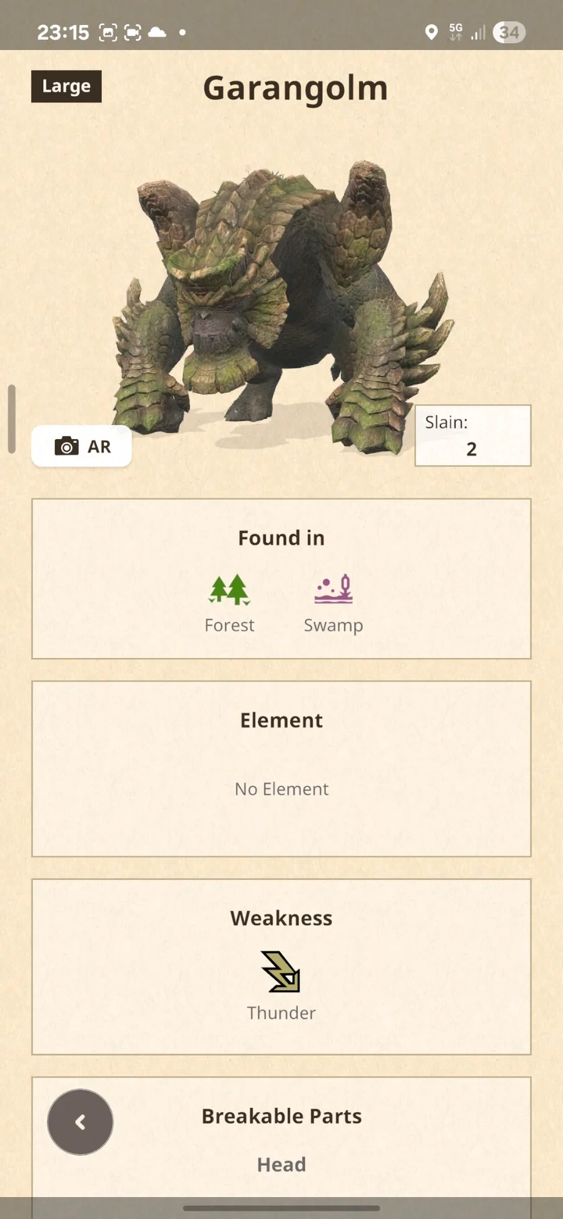Tap the left edge scroll handle
Viewport: 563px width, 1219px height.
[x=11, y=419]
